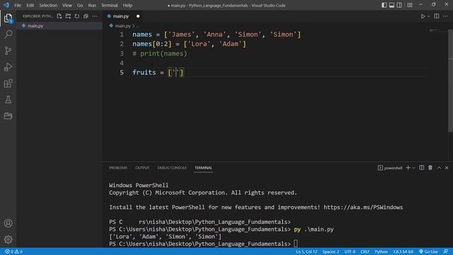Split the editor to the right
The width and height of the screenshot is (453, 255).
coord(437,16)
